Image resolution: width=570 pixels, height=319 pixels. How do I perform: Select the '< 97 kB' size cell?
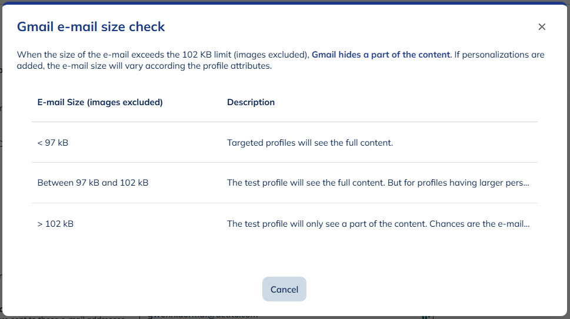tap(53, 142)
